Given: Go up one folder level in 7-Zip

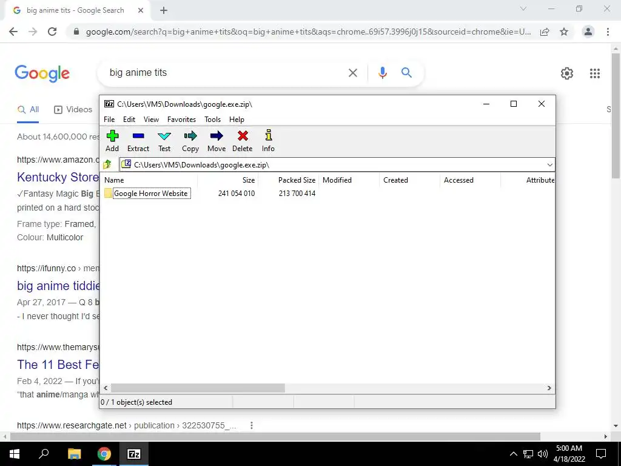Looking at the screenshot, I should tap(107, 164).
